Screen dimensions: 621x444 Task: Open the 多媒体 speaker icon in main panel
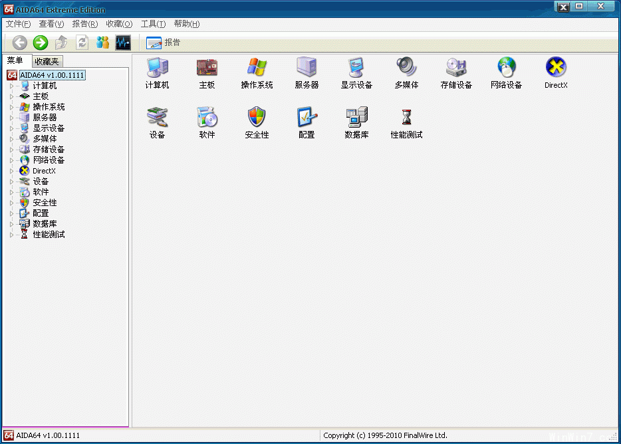coord(406,67)
